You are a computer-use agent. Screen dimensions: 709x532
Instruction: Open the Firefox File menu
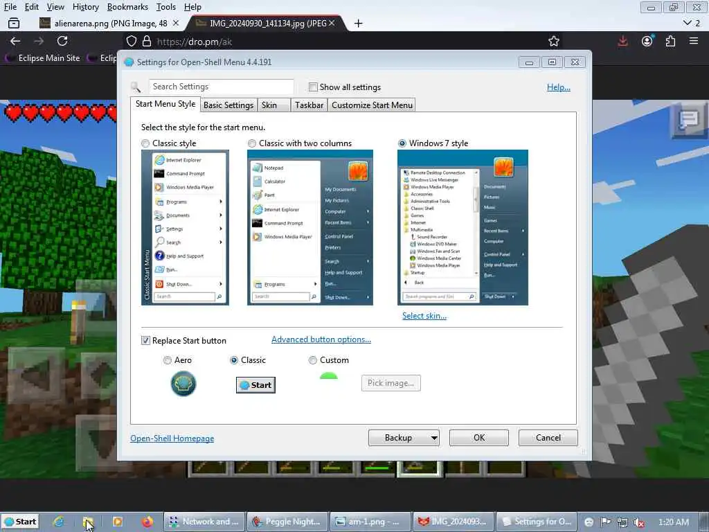[x=10, y=7]
